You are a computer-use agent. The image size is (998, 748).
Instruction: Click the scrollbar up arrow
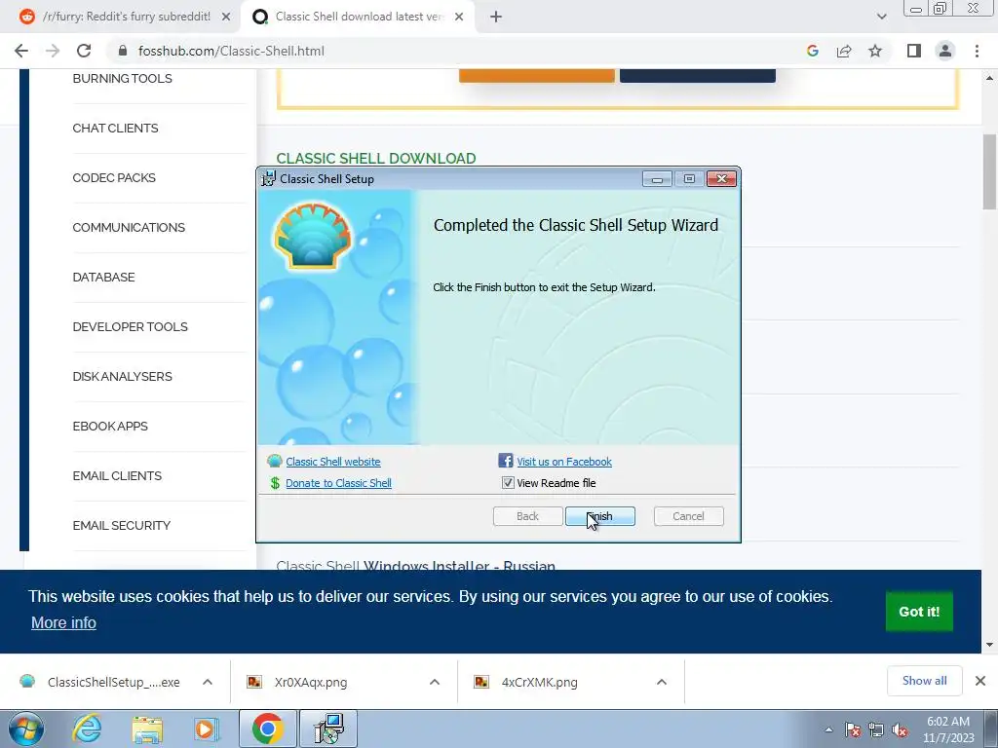tap(989, 78)
